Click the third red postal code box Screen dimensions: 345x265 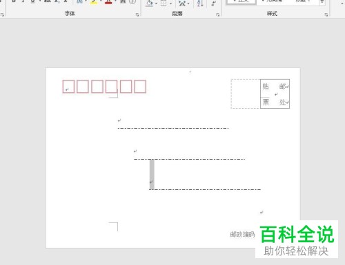tap(97, 86)
